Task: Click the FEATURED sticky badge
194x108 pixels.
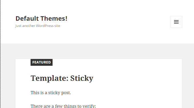Action: click(42, 62)
